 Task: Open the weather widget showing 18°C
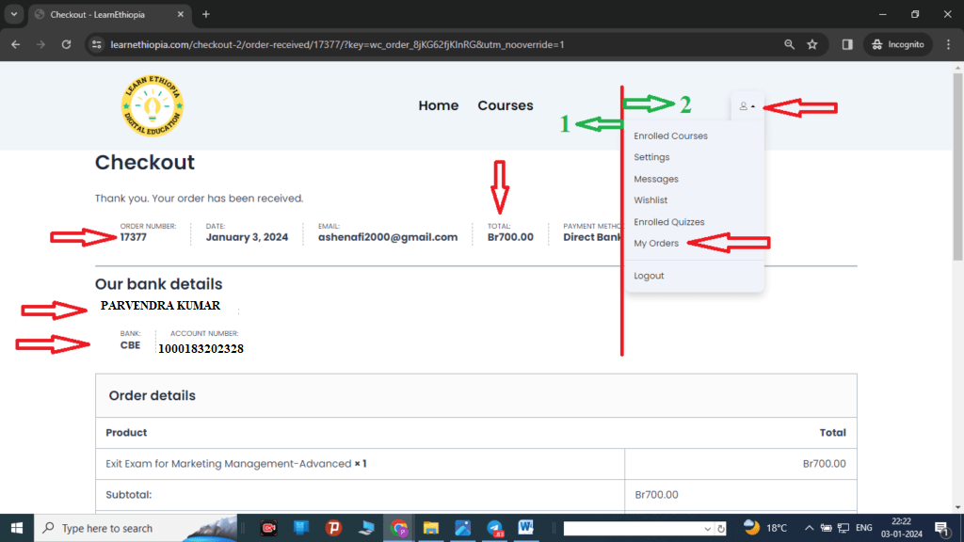click(x=765, y=528)
